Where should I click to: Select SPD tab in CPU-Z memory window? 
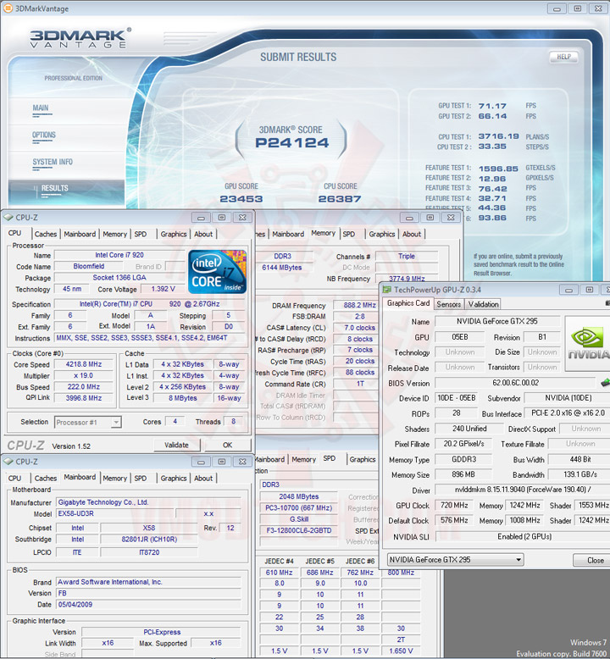click(x=349, y=234)
